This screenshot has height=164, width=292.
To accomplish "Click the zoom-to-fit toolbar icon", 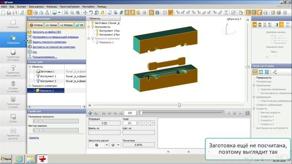I will pyautogui.click(x=66, y=13).
